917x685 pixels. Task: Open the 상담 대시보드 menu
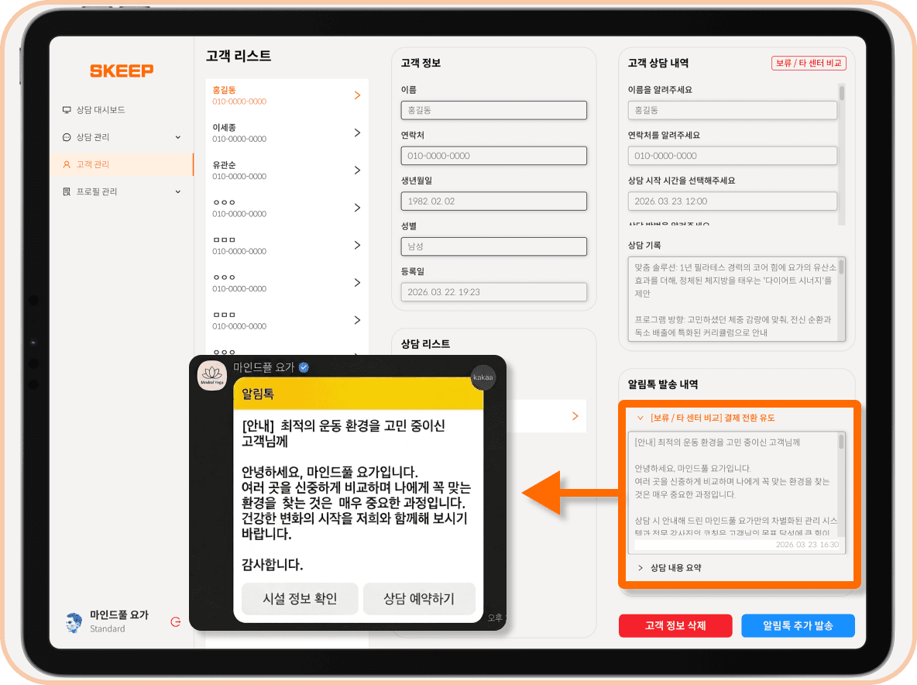(100, 110)
